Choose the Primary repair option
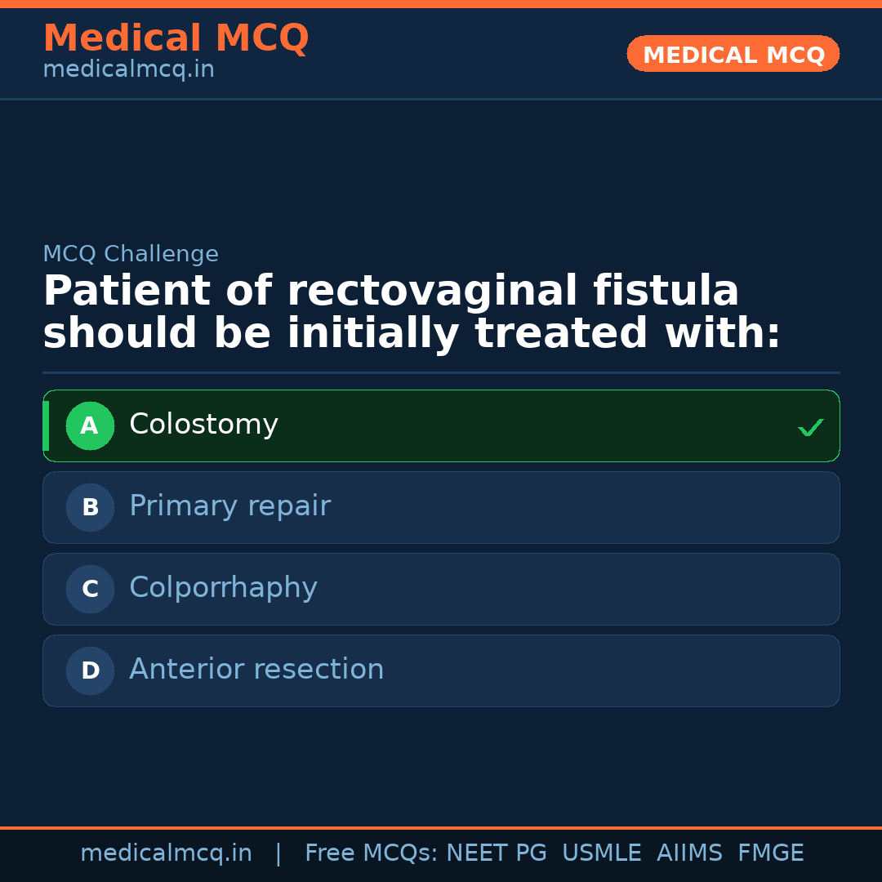The image size is (882, 882). click(x=229, y=506)
